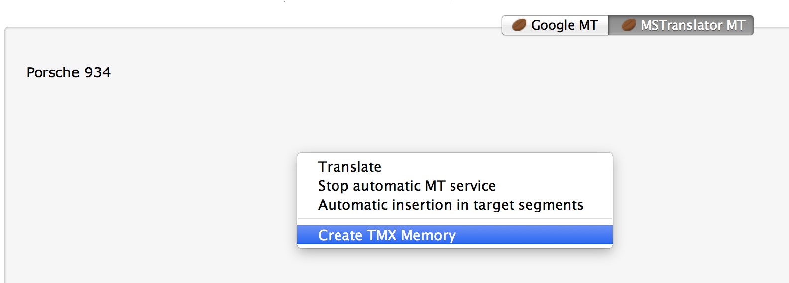Choose Translate from the context menu
Viewport: 789px width, 283px height.
350,167
